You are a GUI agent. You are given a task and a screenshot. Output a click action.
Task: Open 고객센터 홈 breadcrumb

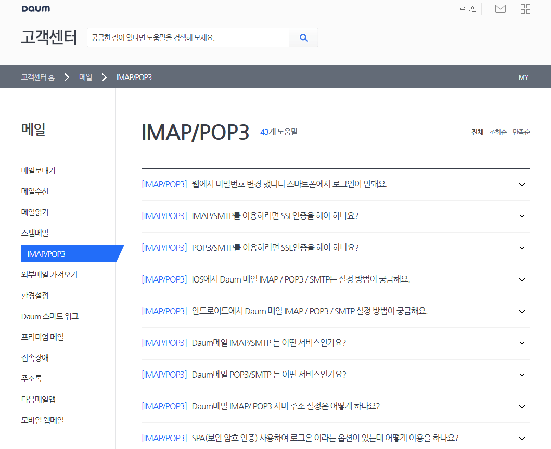click(x=38, y=78)
